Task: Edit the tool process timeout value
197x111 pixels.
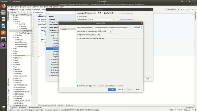Action: coord(110,35)
